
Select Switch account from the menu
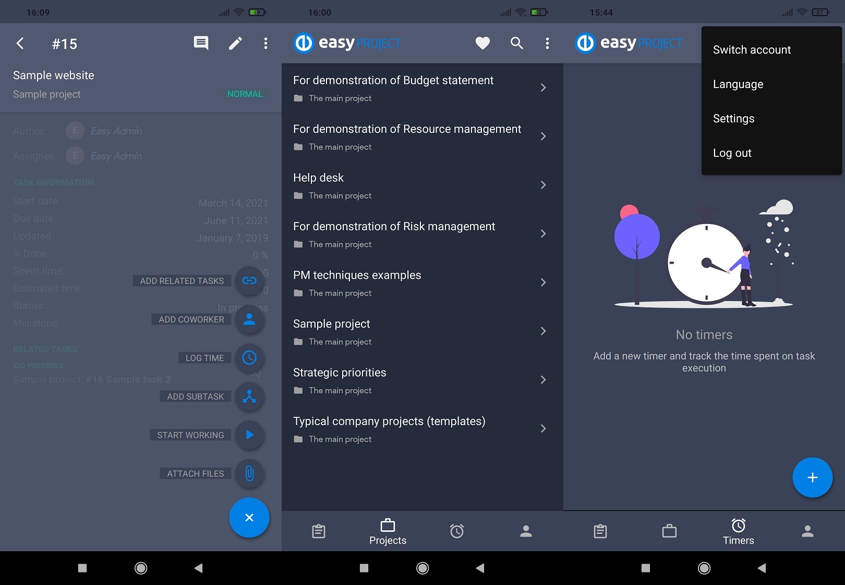point(751,49)
